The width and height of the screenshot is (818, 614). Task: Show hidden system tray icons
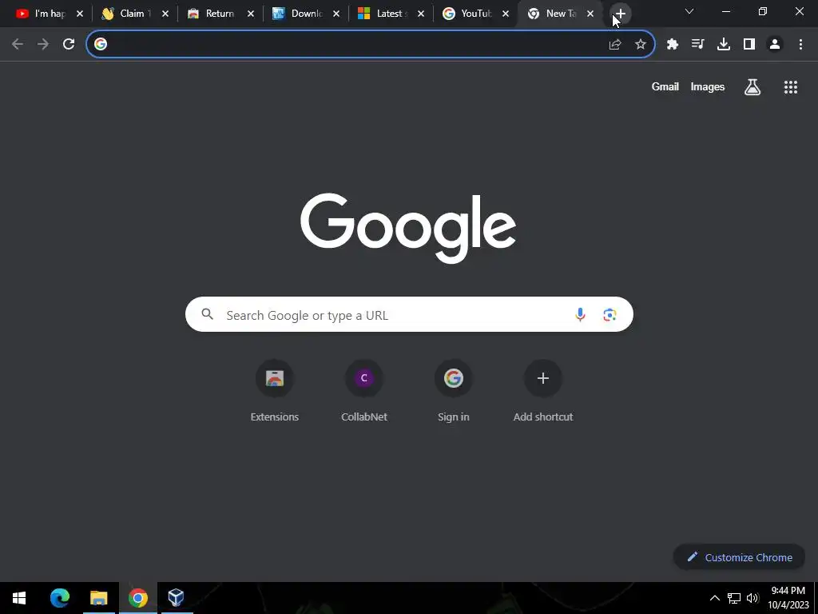pyautogui.click(x=715, y=598)
